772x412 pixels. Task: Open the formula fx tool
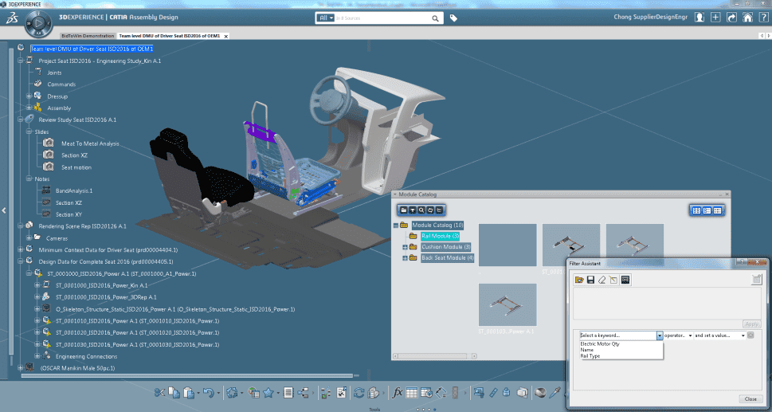coord(397,392)
